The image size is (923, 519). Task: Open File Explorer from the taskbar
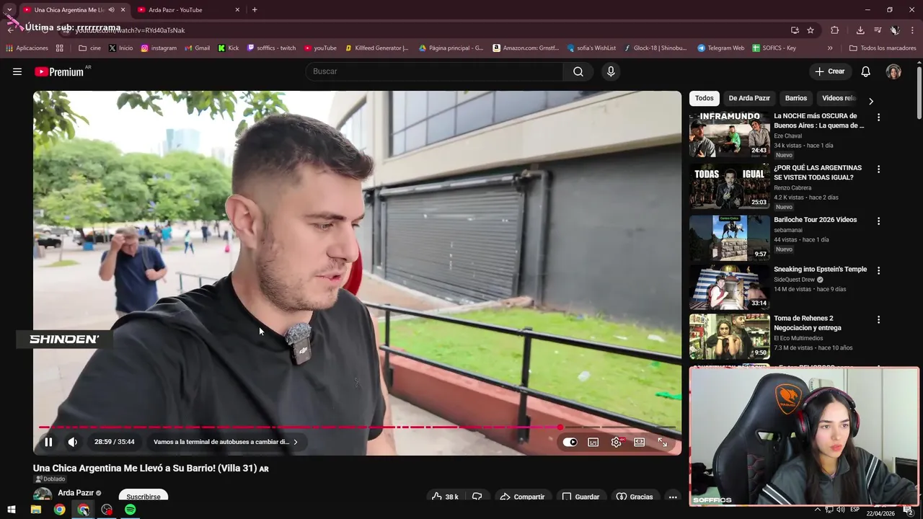point(35,510)
